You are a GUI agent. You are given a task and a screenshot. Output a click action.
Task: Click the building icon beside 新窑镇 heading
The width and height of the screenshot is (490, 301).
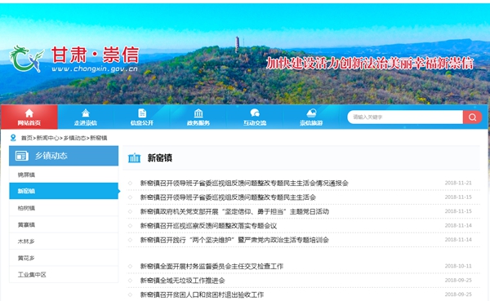click(135, 158)
